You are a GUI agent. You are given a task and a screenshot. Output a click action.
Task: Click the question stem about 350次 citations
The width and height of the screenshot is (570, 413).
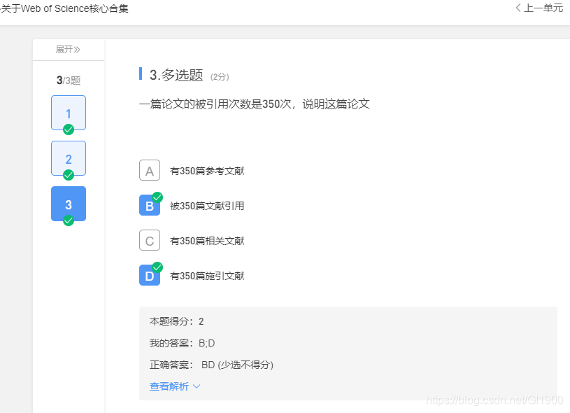coord(255,104)
